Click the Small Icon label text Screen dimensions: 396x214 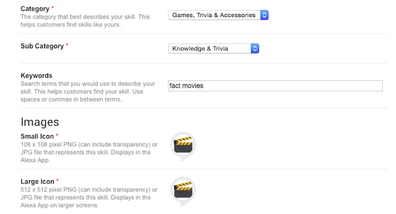click(x=37, y=136)
